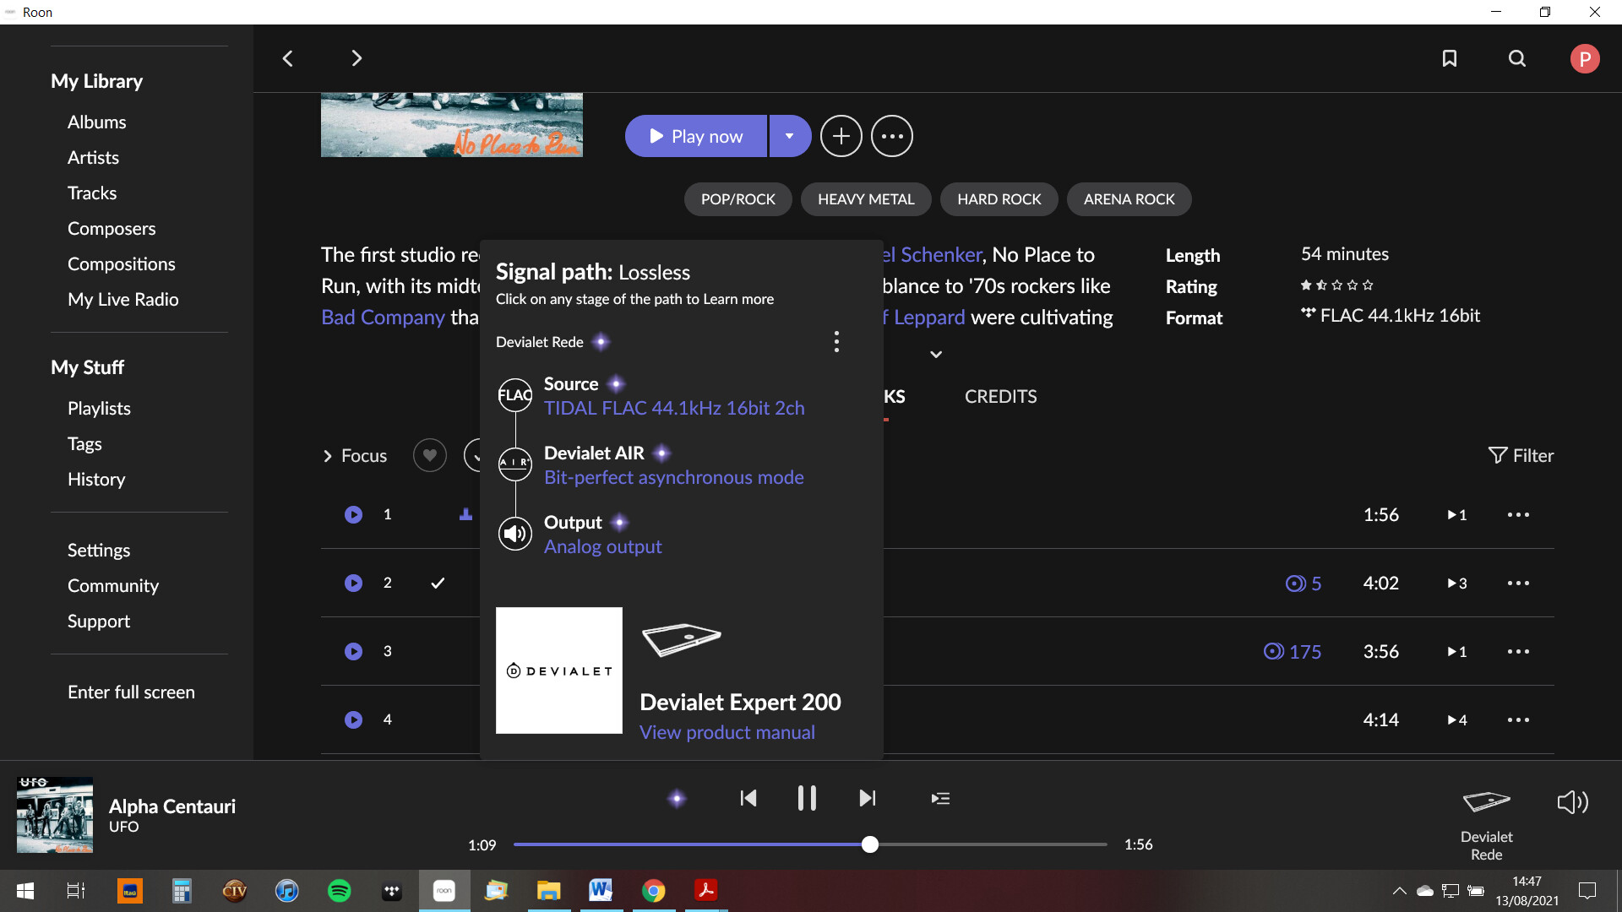Open more options for track 3

coord(1518,651)
